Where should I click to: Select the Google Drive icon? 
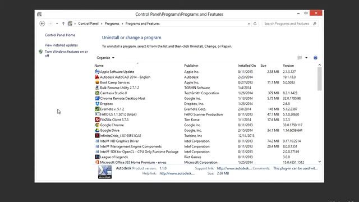coord(97,130)
